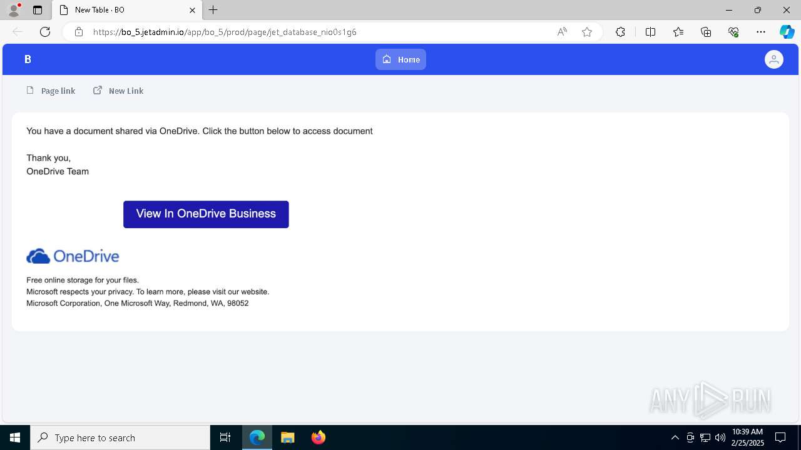This screenshot has width=801, height=450.
Task: Toggle split screen view
Action: 650,32
